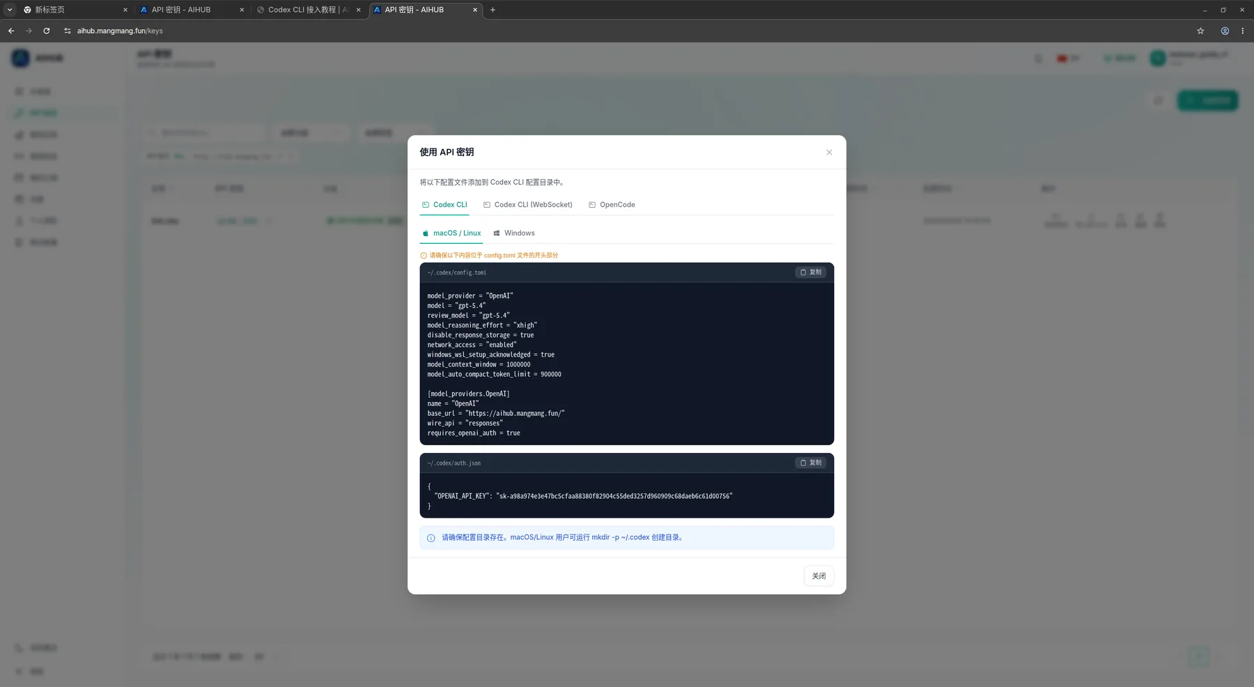The width and height of the screenshot is (1254, 687).
Task: Click the line requires_openai_auth = true
Action: [474, 433]
